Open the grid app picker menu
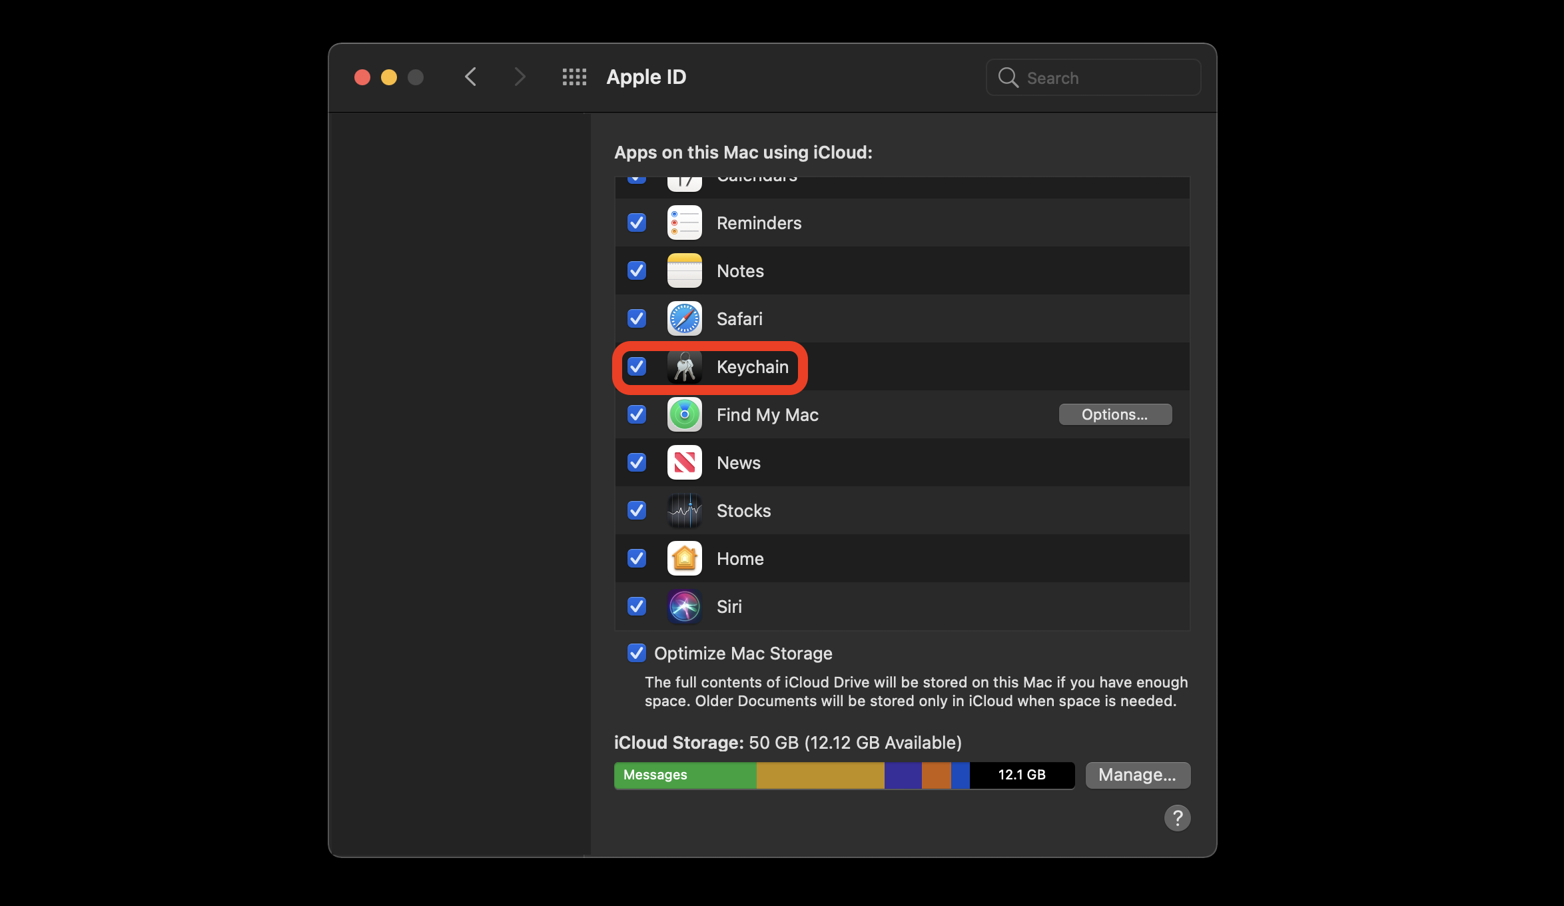 pos(572,77)
